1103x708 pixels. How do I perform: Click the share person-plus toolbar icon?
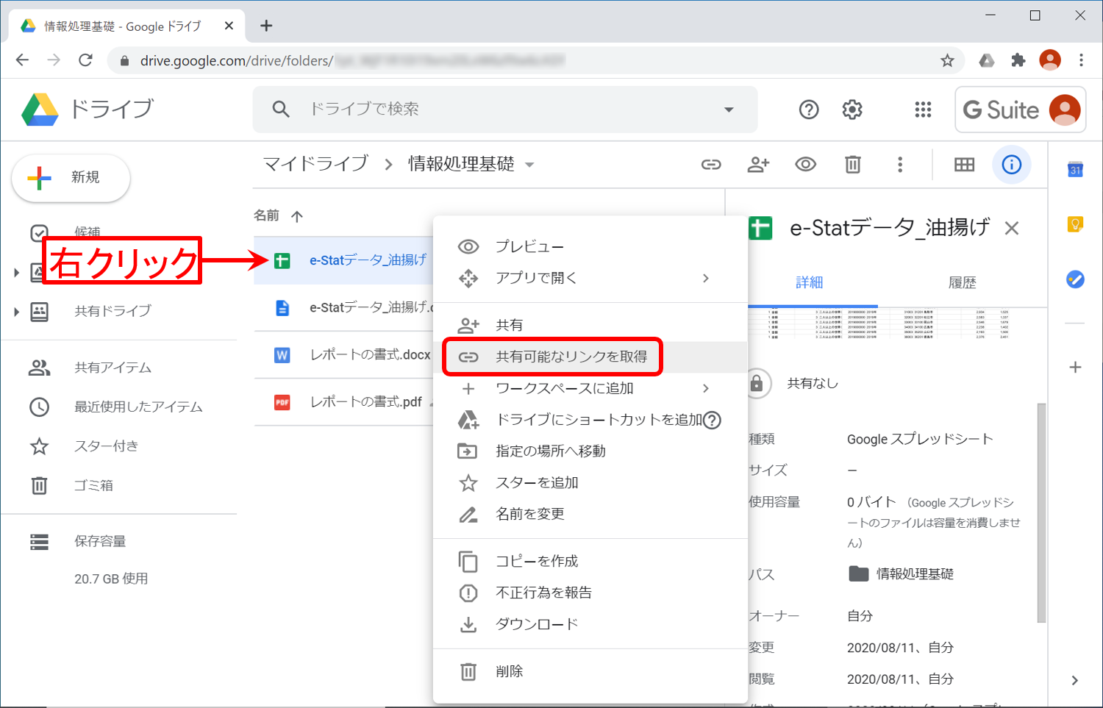[x=758, y=165]
